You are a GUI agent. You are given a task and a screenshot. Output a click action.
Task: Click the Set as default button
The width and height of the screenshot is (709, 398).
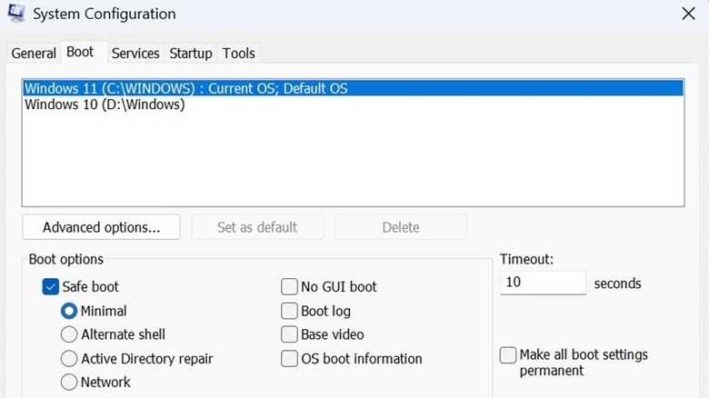click(257, 227)
